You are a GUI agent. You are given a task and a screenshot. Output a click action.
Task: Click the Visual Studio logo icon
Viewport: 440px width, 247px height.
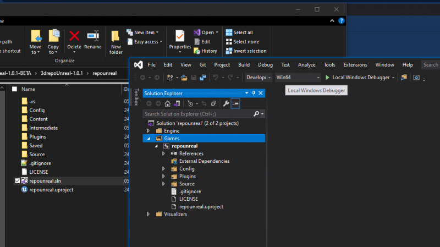coord(139,65)
